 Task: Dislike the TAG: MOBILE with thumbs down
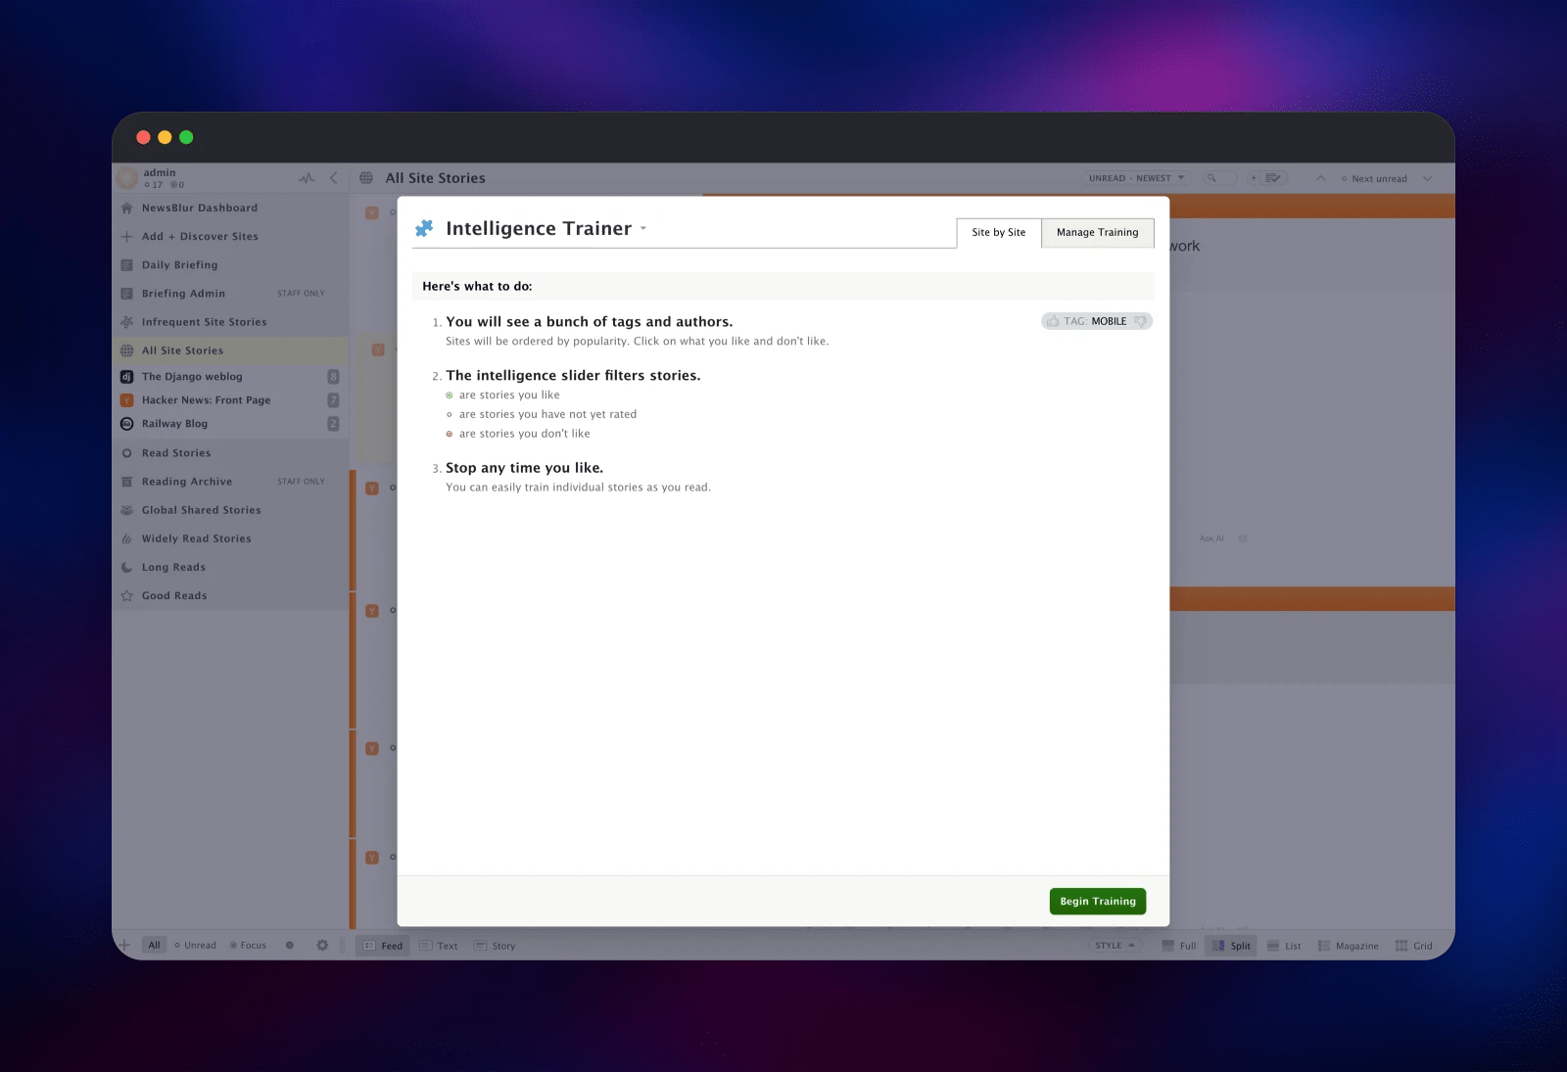coord(1140,321)
